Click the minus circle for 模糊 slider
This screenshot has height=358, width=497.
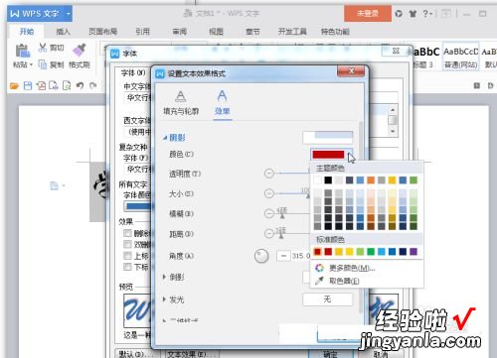coord(269,213)
